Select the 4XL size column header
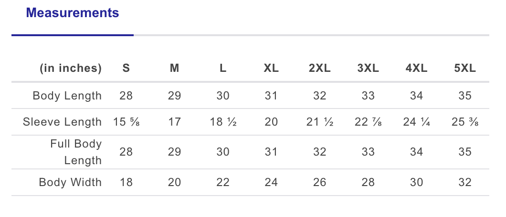 pos(416,68)
